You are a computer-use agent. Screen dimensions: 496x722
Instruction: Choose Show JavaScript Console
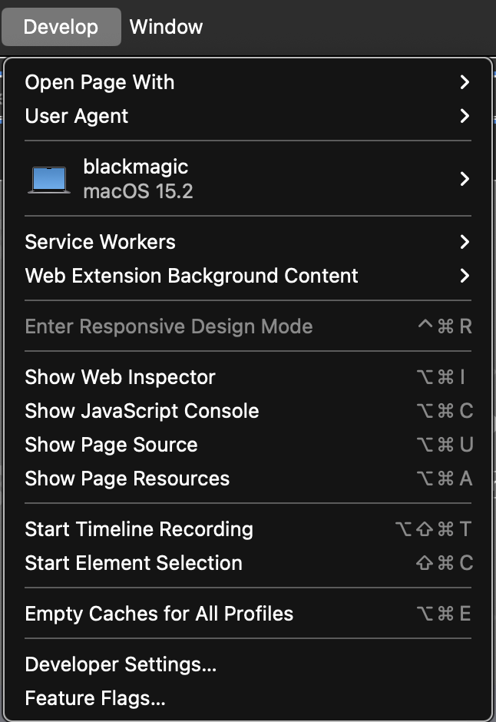(141, 411)
